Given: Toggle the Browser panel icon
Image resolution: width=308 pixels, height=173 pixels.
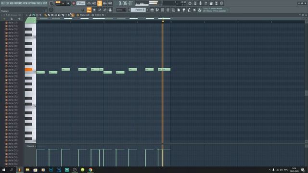Looking at the screenshot, I should click(173, 10).
